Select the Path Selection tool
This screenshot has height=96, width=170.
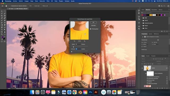click(x=5, y=30)
